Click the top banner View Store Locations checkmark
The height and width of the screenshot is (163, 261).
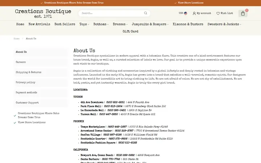[175, 3]
